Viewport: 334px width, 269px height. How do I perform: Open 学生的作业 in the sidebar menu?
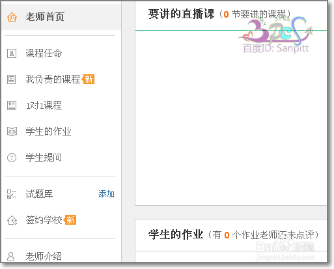click(48, 132)
